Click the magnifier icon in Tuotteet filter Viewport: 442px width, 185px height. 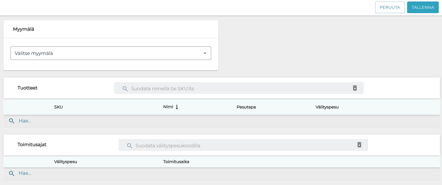tap(125, 89)
